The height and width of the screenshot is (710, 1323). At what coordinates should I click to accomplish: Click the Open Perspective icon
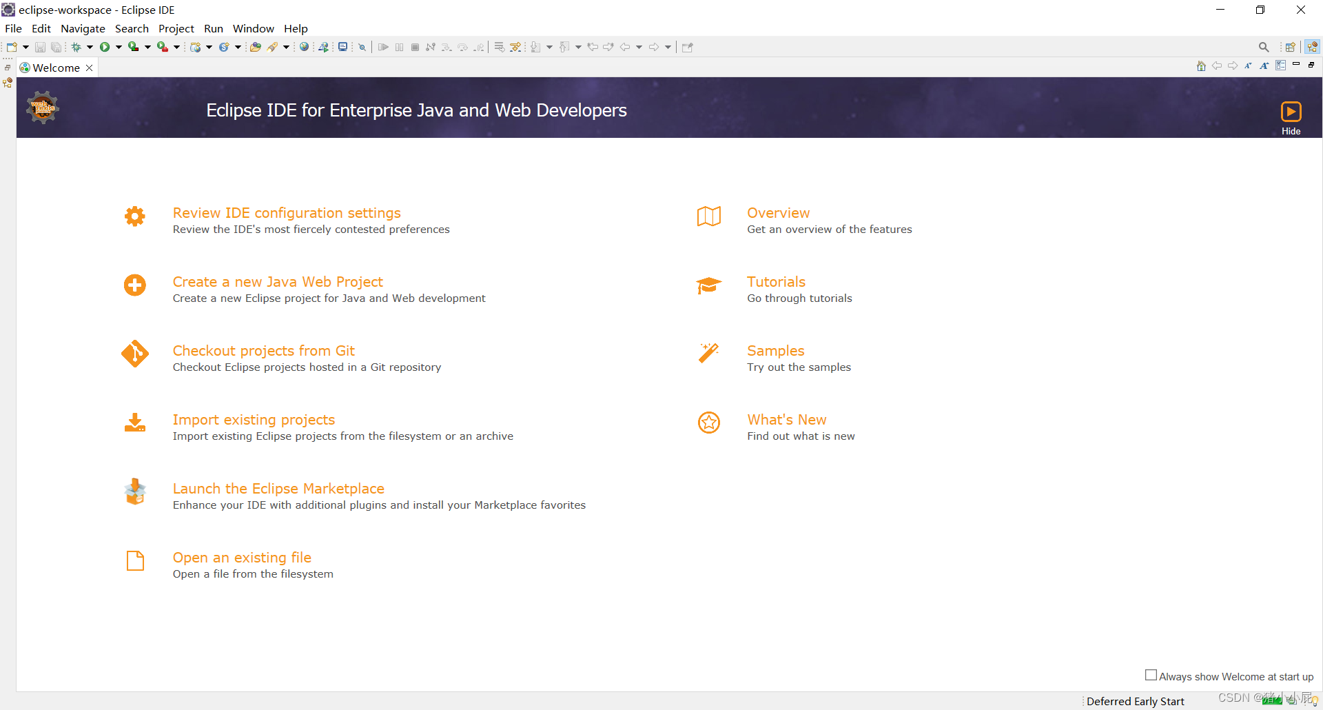coord(1291,47)
